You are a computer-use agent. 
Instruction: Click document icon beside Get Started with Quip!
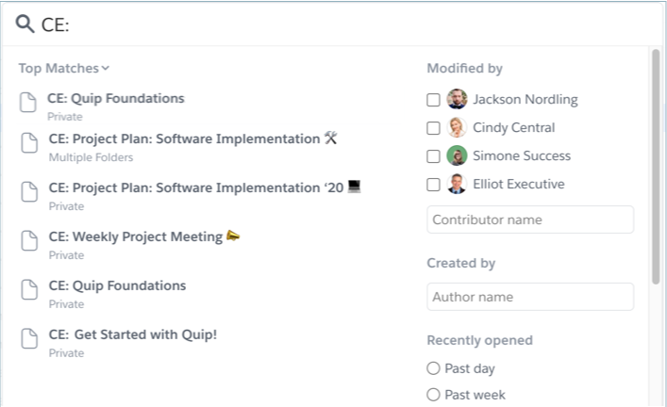tap(29, 338)
